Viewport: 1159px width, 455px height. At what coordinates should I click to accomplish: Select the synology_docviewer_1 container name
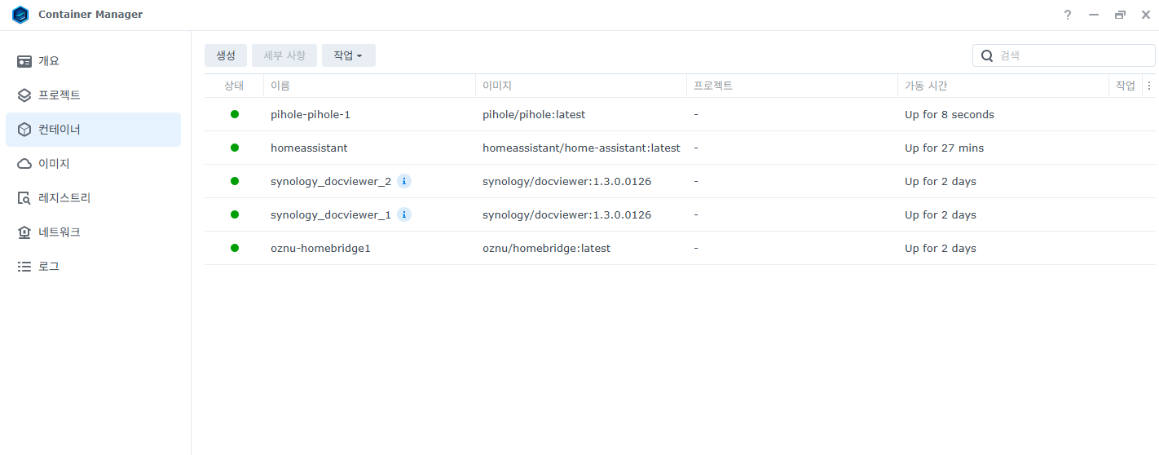pyautogui.click(x=331, y=214)
